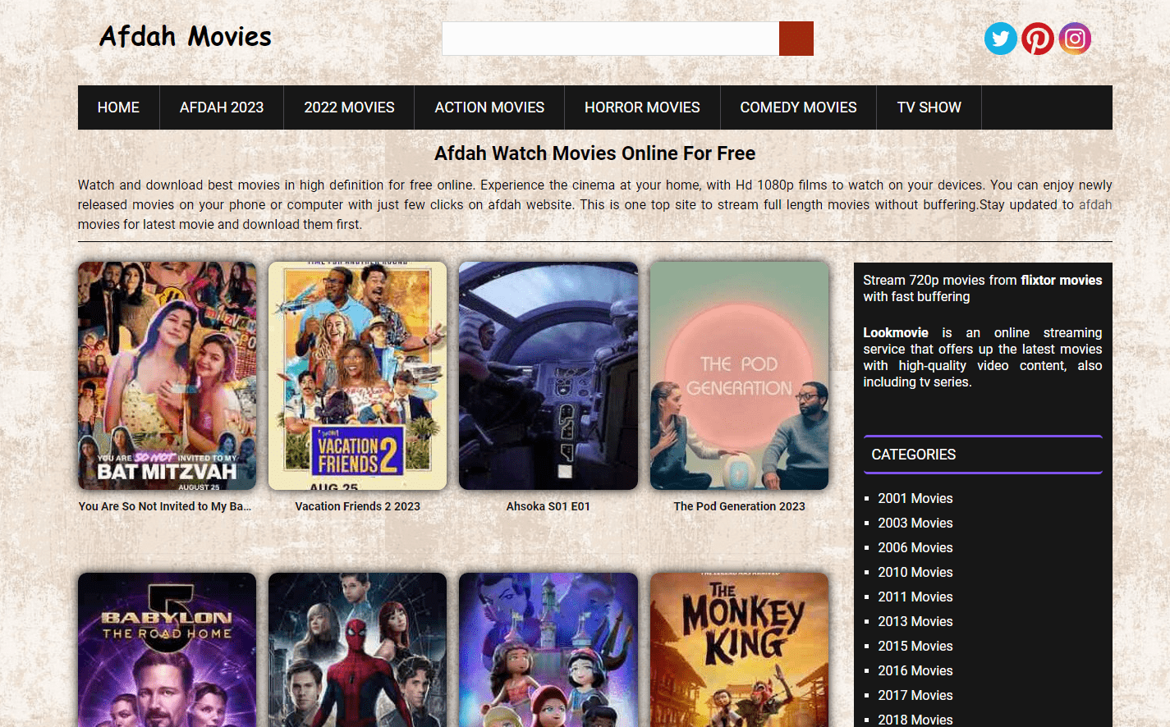Viewport: 1170px width, 727px height.
Task: Open The Monkey King poster
Action: (x=739, y=650)
